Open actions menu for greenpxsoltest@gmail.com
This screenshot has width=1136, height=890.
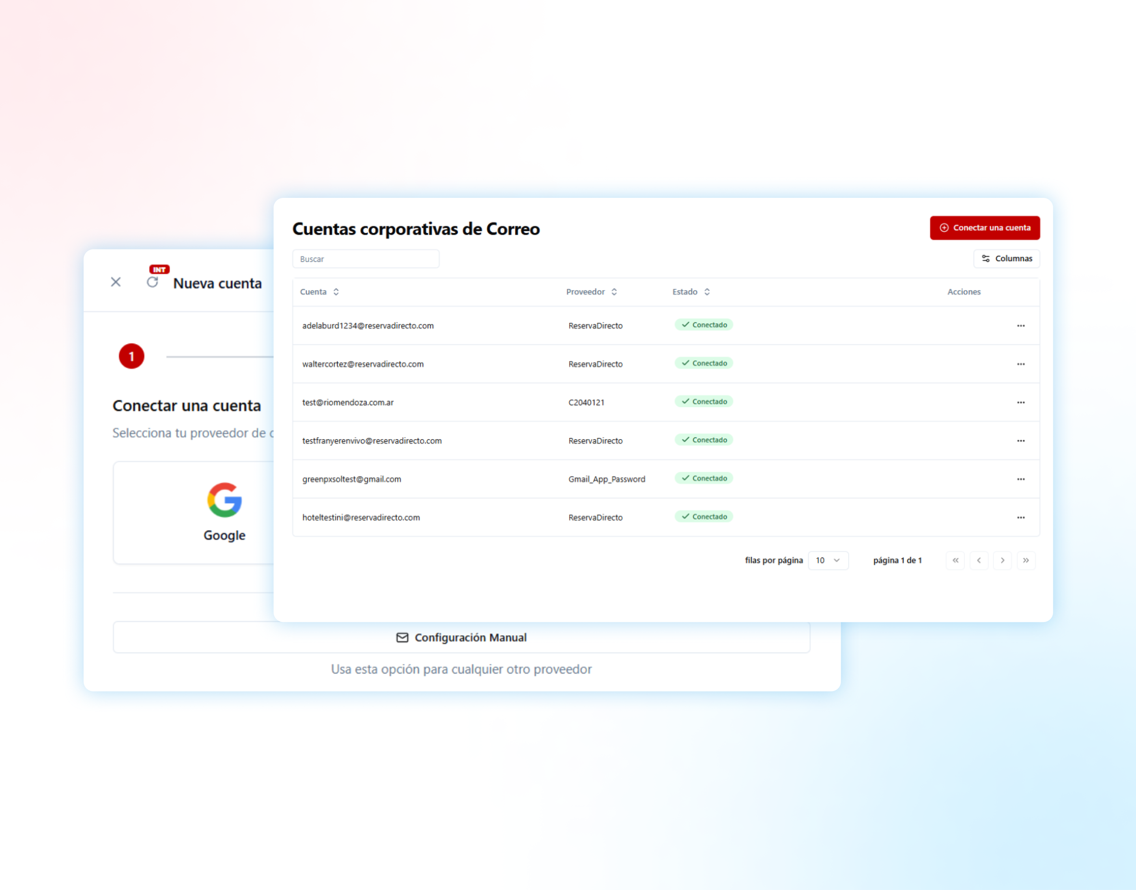tap(1020, 479)
